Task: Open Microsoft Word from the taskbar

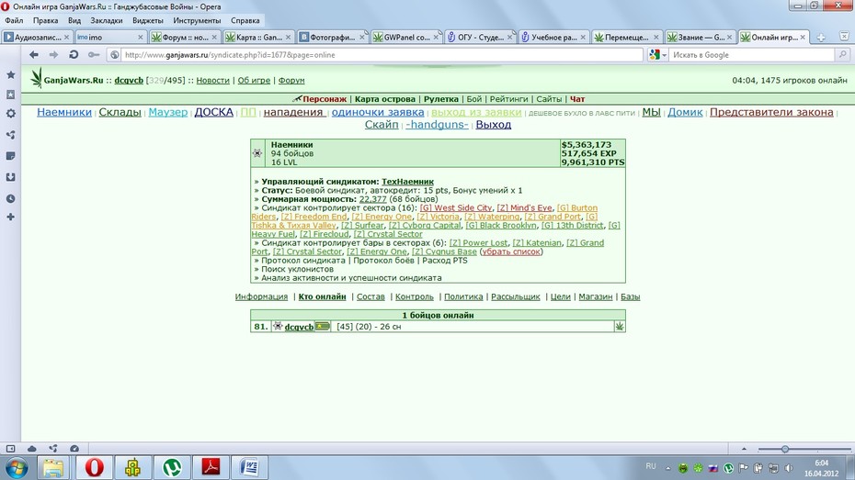Action: click(250, 467)
